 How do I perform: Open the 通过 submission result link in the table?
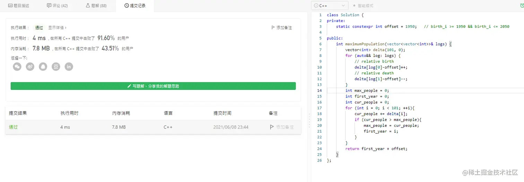[13, 127]
